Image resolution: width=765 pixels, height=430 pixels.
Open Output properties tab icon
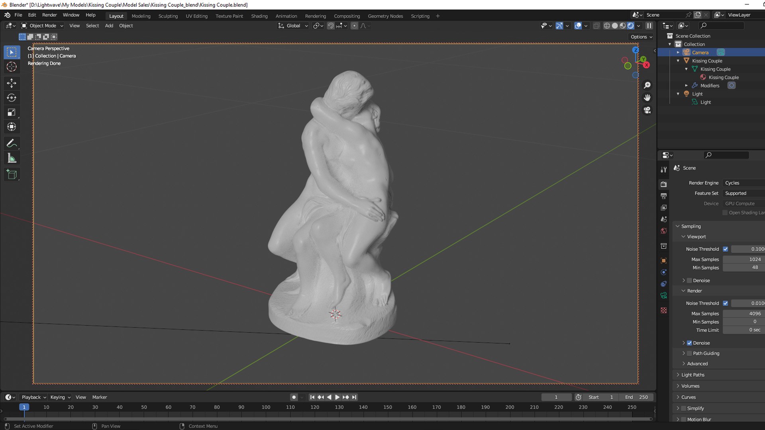click(663, 196)
